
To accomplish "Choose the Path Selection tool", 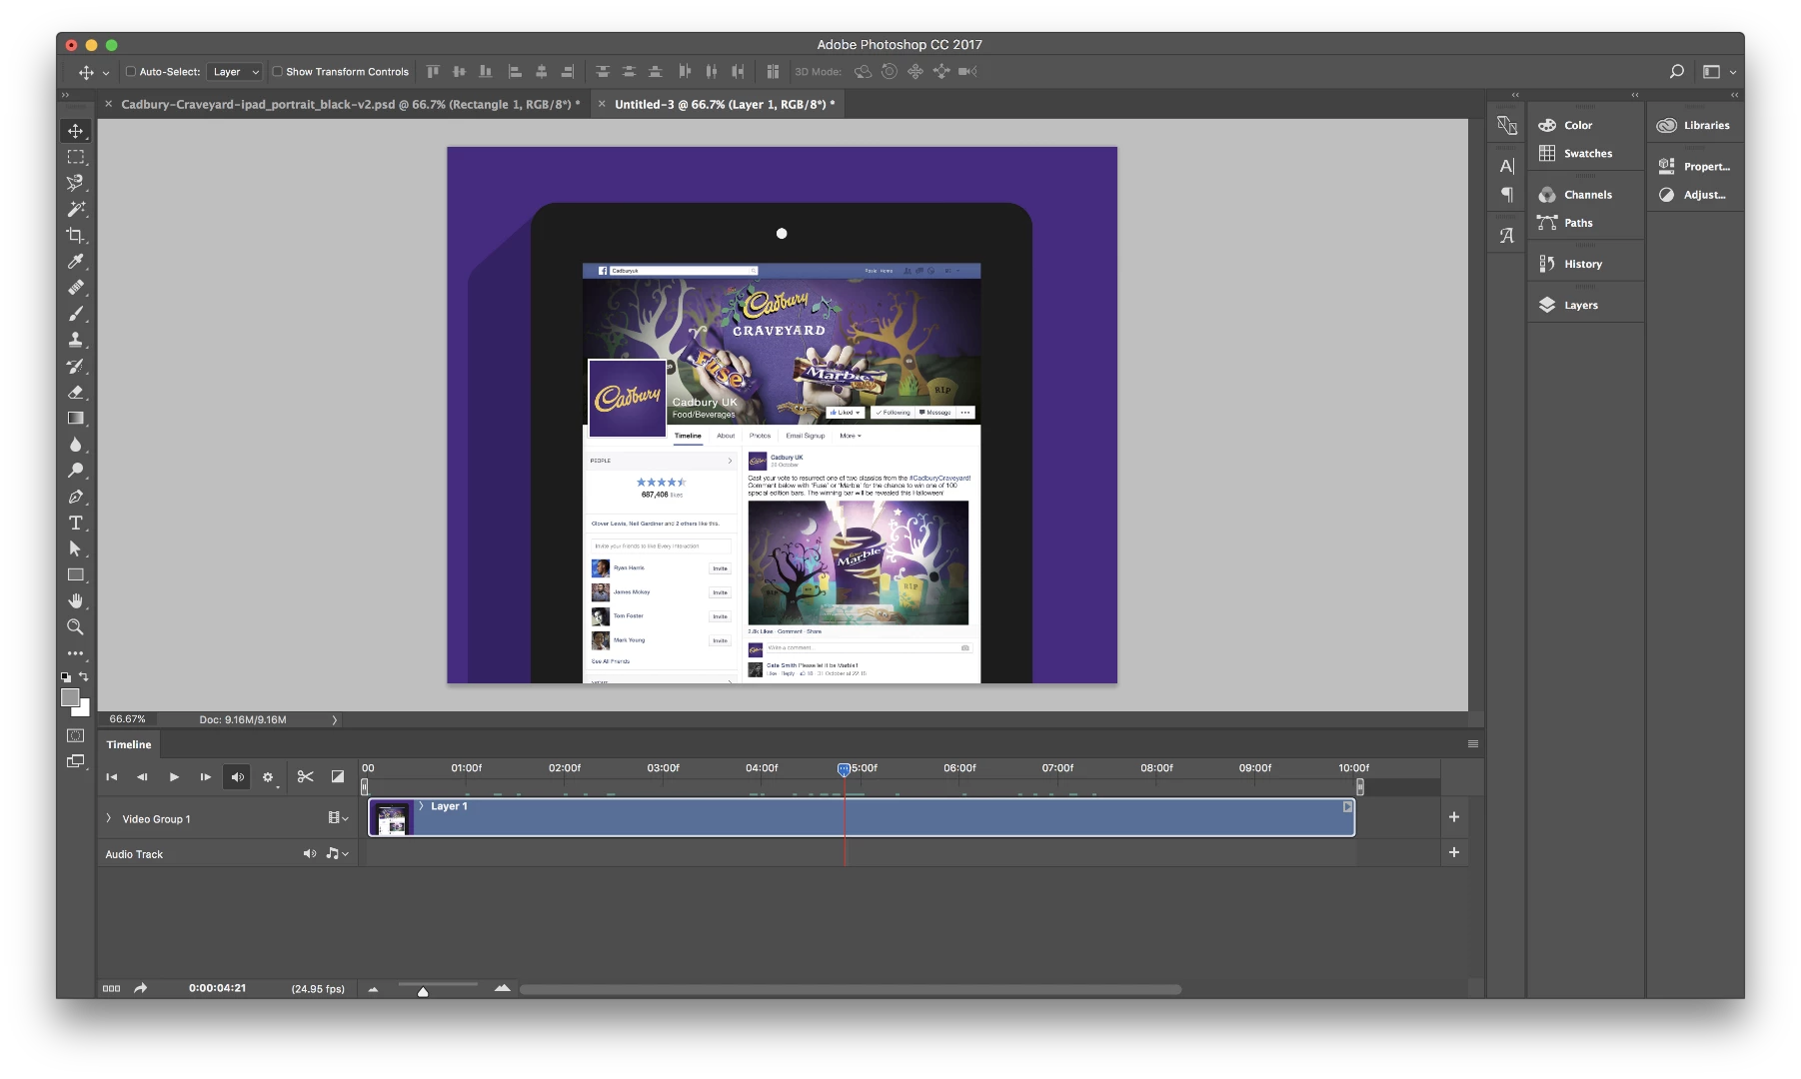I will tap(75, 548).
